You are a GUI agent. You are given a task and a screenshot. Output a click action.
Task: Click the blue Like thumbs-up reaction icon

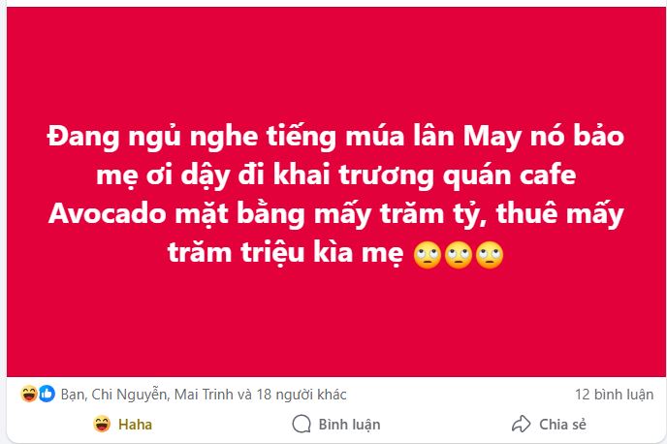pos(47,395)
